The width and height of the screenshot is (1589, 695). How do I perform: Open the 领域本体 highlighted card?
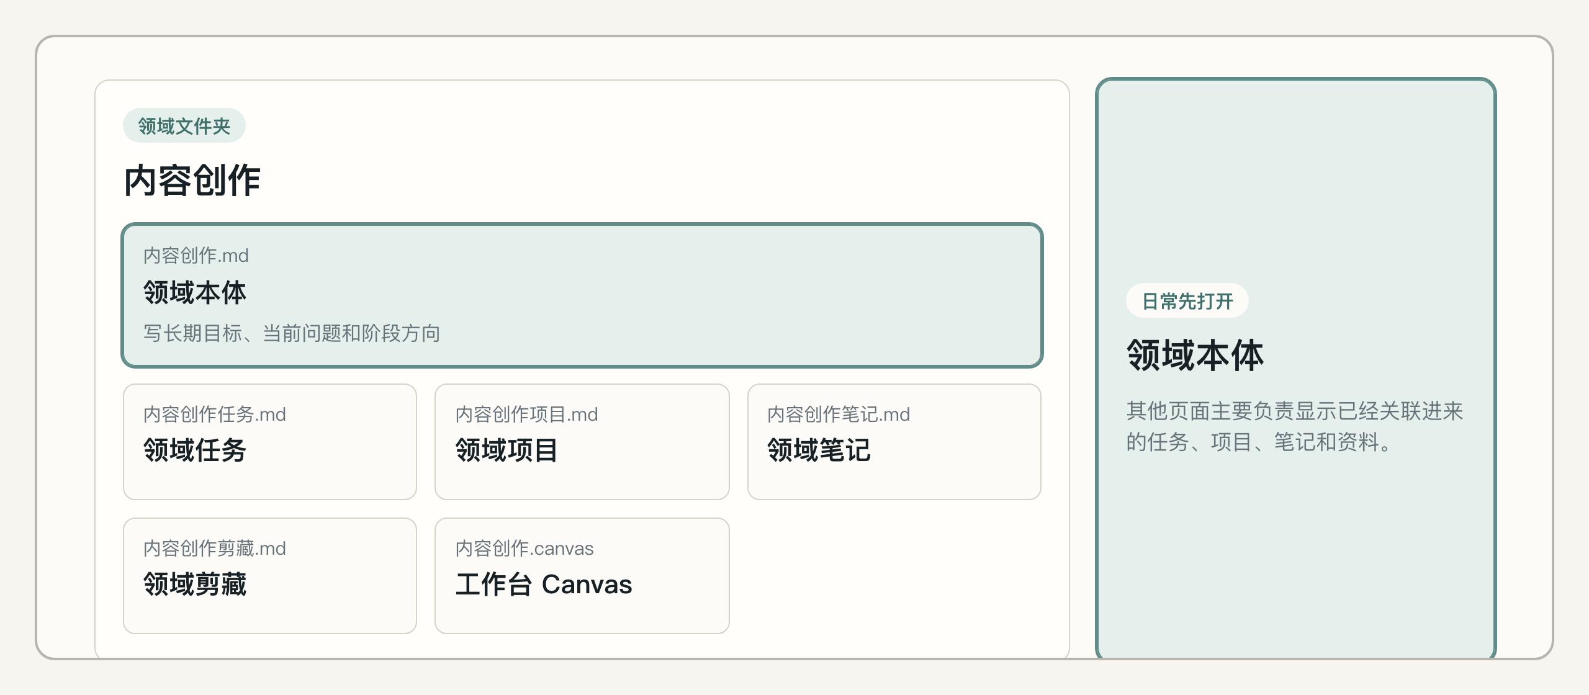click(582, 295)
